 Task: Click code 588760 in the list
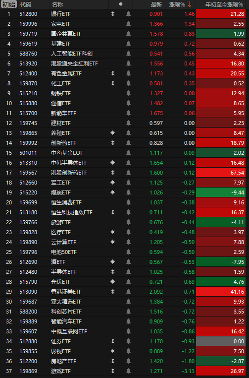tap(28, 54)
